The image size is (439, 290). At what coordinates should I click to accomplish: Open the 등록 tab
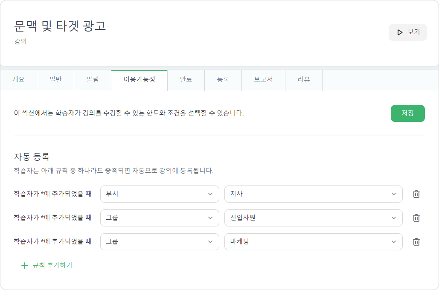pos(223,80)
